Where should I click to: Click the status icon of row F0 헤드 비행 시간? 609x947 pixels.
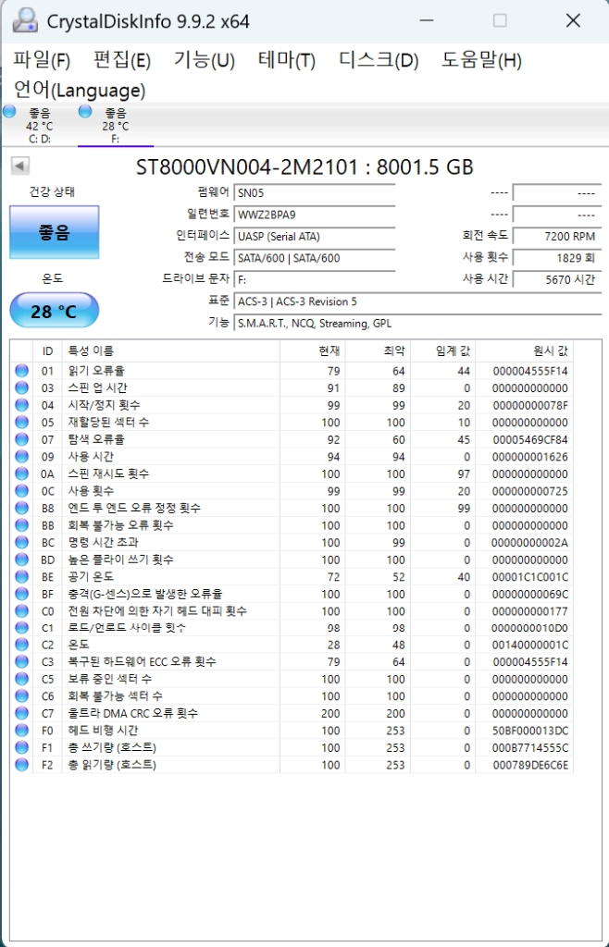(22, 731)
